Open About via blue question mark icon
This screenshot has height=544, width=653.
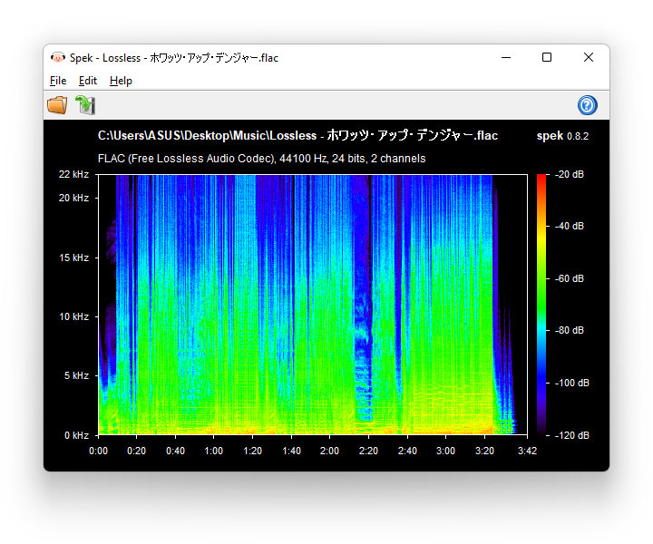point(587,105)
